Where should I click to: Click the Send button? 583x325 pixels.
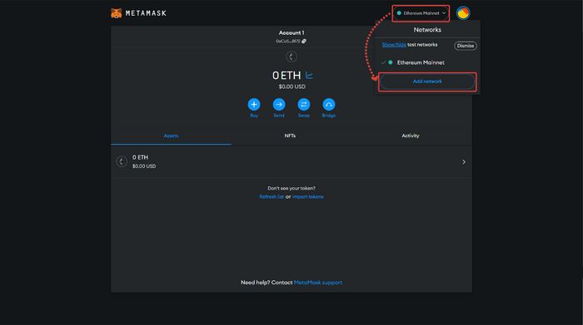(279, 105)
